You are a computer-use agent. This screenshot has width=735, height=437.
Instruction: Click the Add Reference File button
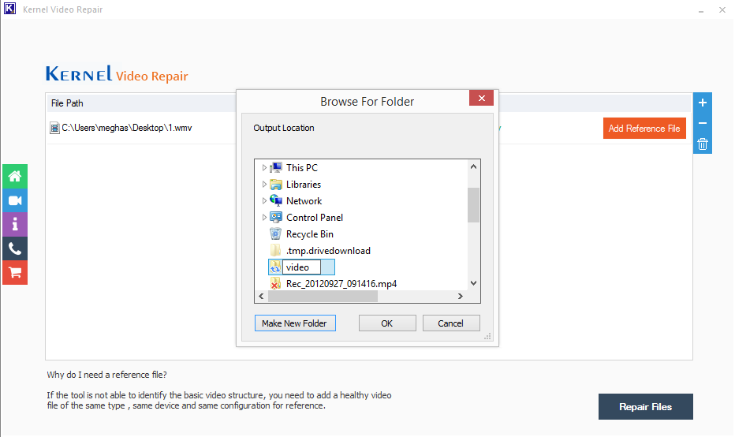pyautogui.click(x=644, y=128)
